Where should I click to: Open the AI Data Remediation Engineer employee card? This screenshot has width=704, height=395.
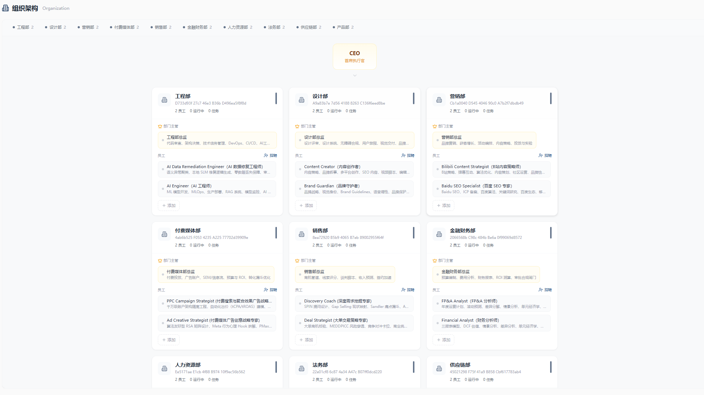click(x=217, y=170)
